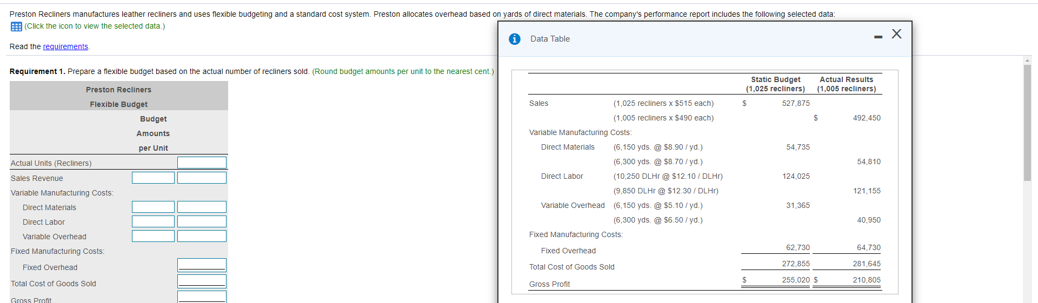Click 'Sales Revenue' row label in flexible budget
1038x303 pixels.
click(x=37, y=178)
